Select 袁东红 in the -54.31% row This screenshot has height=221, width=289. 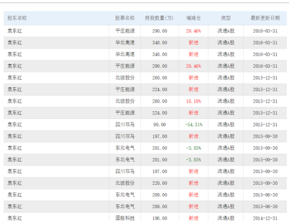tap(14, 125)
